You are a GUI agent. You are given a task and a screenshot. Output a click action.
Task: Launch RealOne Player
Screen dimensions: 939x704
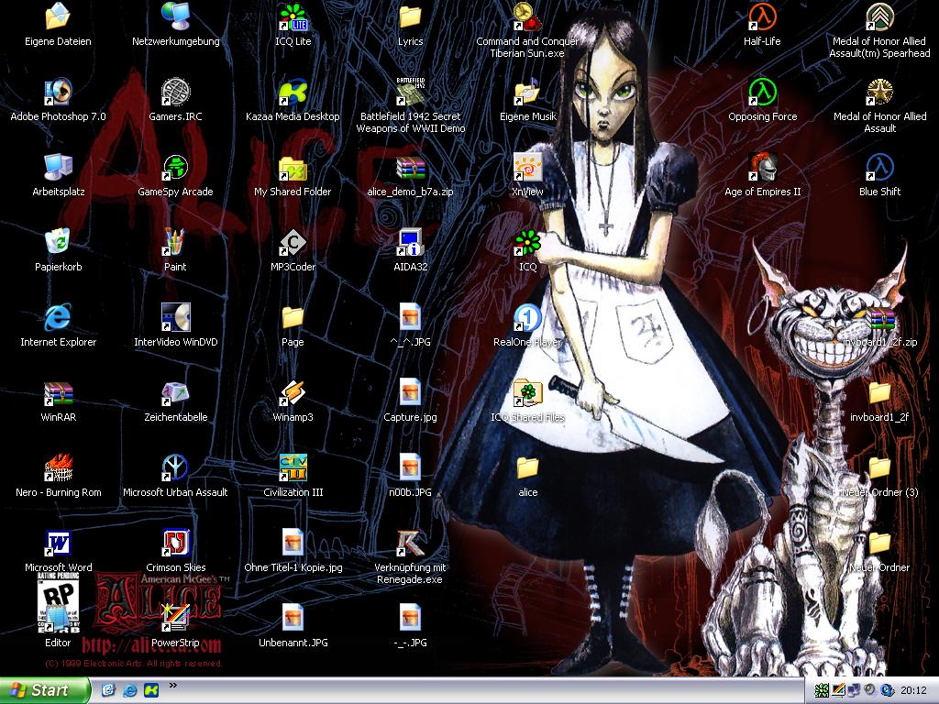(527, 318)
